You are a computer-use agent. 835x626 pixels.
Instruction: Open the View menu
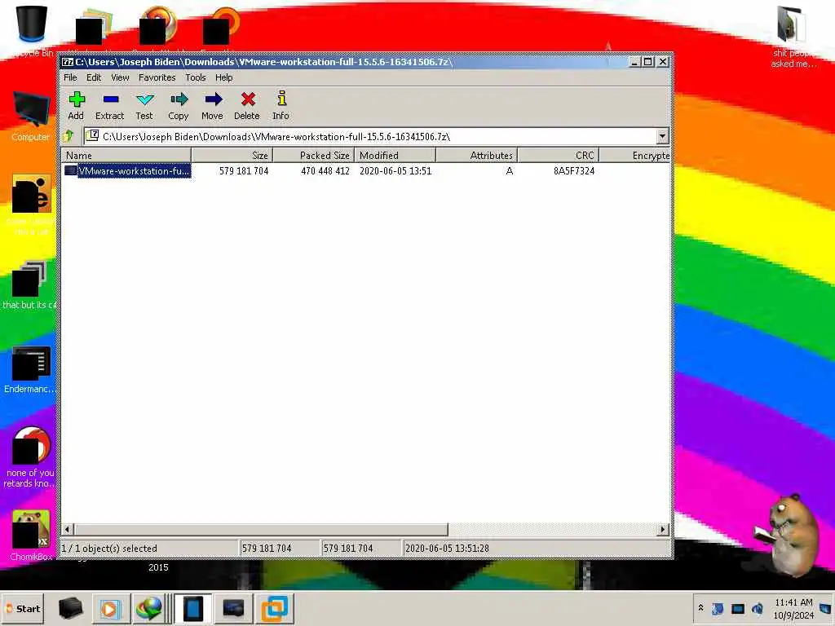pos(120,77)
